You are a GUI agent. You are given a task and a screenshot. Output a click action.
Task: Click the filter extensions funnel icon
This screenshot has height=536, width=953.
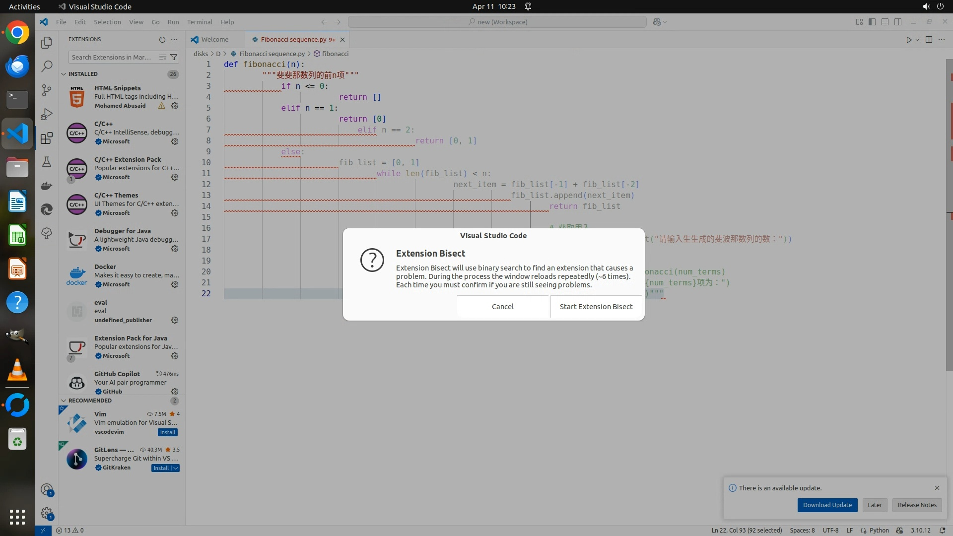[x=174, y=57]
